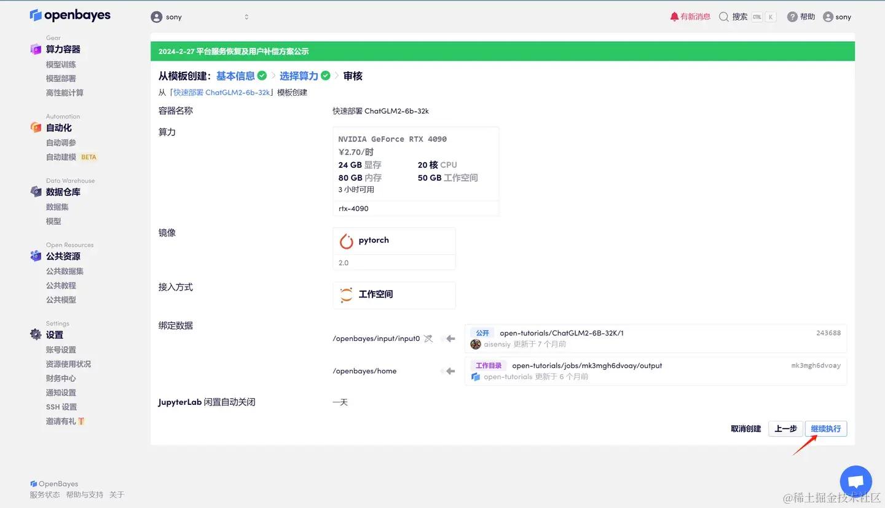Open 模型 under 数据仓库
Viewport: 885px width, 508px height.
(x=53, y=221)
